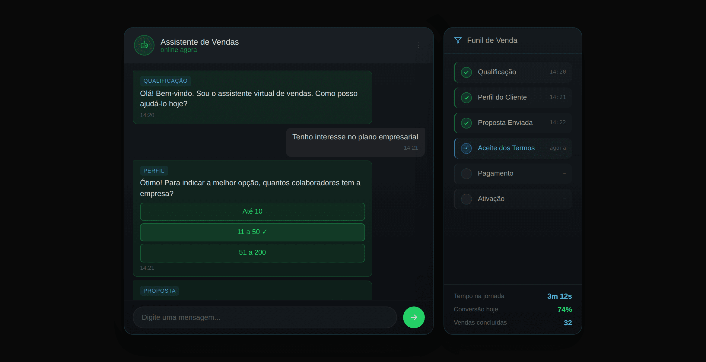This screenshot has height=362, width=706.
Task: Select the 'Até 10' employees option
Action: [x=252, y=211]
